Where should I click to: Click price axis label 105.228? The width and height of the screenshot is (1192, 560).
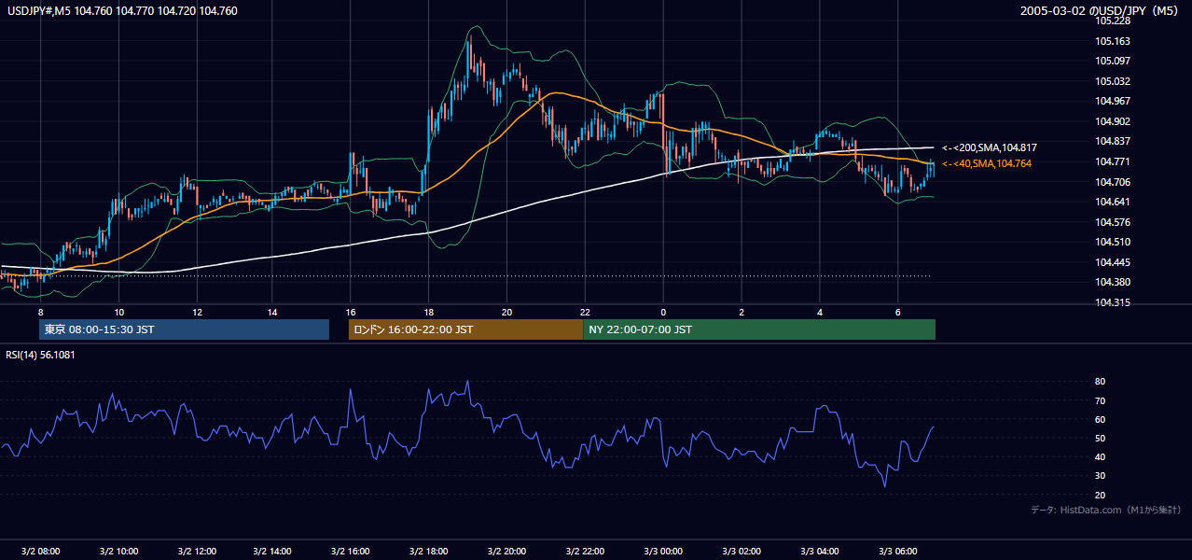[x=1113, y=21]
